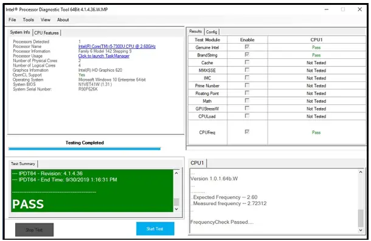Click the serial number R90P626K
Viewport: 371px width, 241px height.
pos(88,89)
